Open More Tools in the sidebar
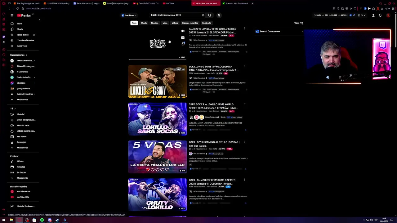The image size is (397, 223). [25, 46]
